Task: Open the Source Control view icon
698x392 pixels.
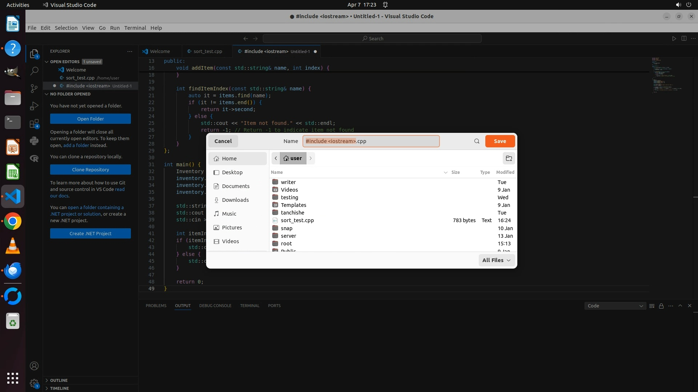Action: tap(34, 89)
